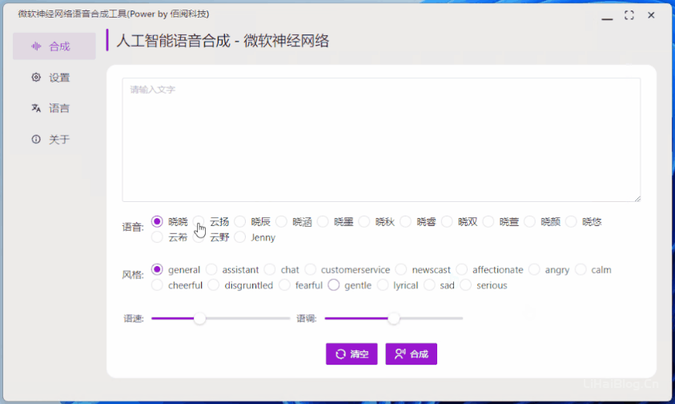Open the 语言 sidebar item
This screenshot has height=404, width=675.
54,108
